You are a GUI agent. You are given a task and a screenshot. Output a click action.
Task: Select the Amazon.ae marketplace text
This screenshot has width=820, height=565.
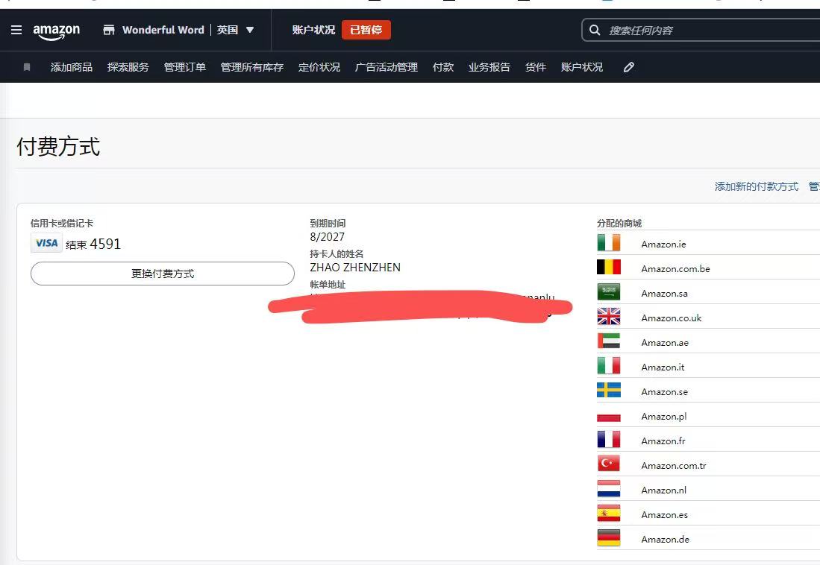coord(666,342)
